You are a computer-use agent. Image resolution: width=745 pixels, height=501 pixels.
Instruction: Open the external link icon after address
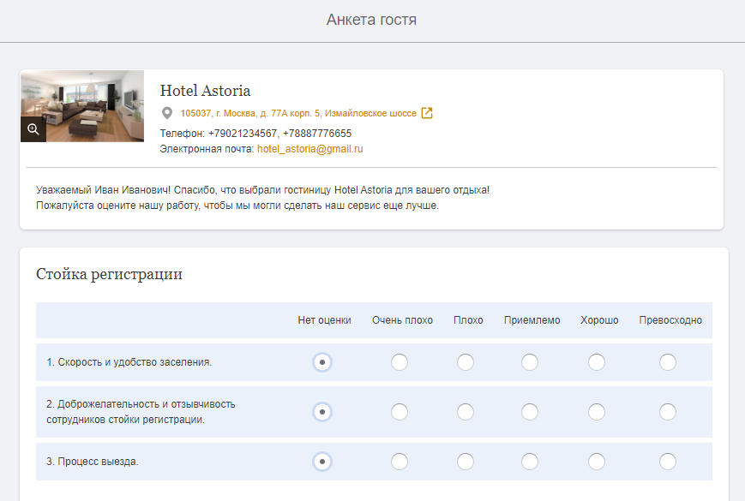427,113
